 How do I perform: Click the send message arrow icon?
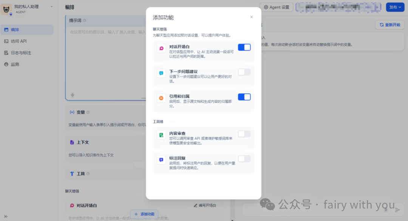point(397,210)
